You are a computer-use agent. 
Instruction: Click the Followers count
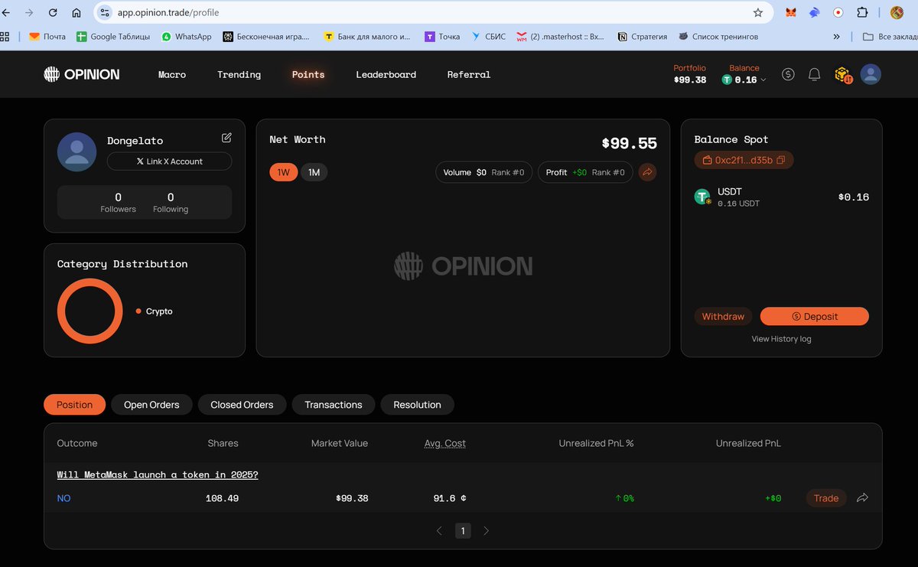click(x=118, y=202)
